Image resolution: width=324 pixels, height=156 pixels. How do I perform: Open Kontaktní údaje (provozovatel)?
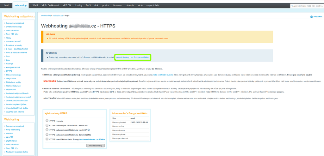(x=19, y=97)
